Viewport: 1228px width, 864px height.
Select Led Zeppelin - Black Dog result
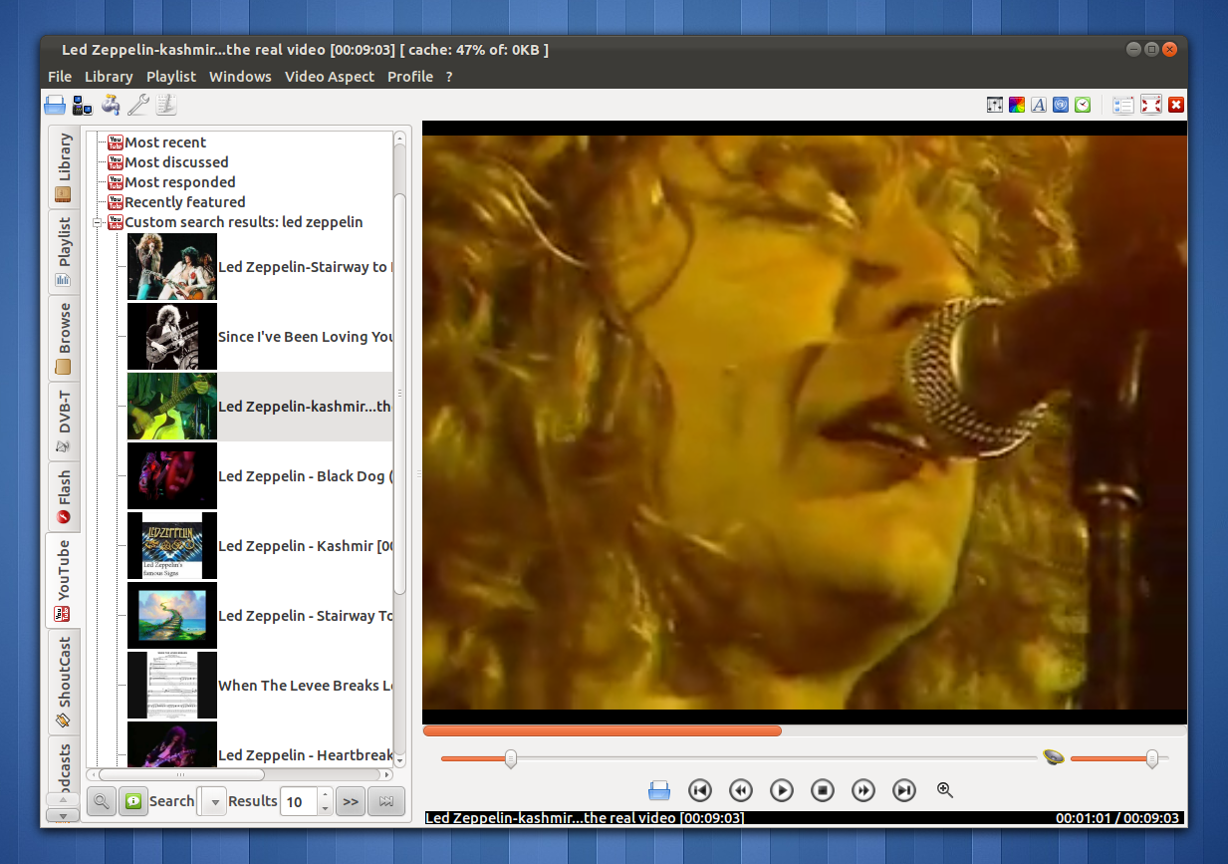[x=260, y=476]
